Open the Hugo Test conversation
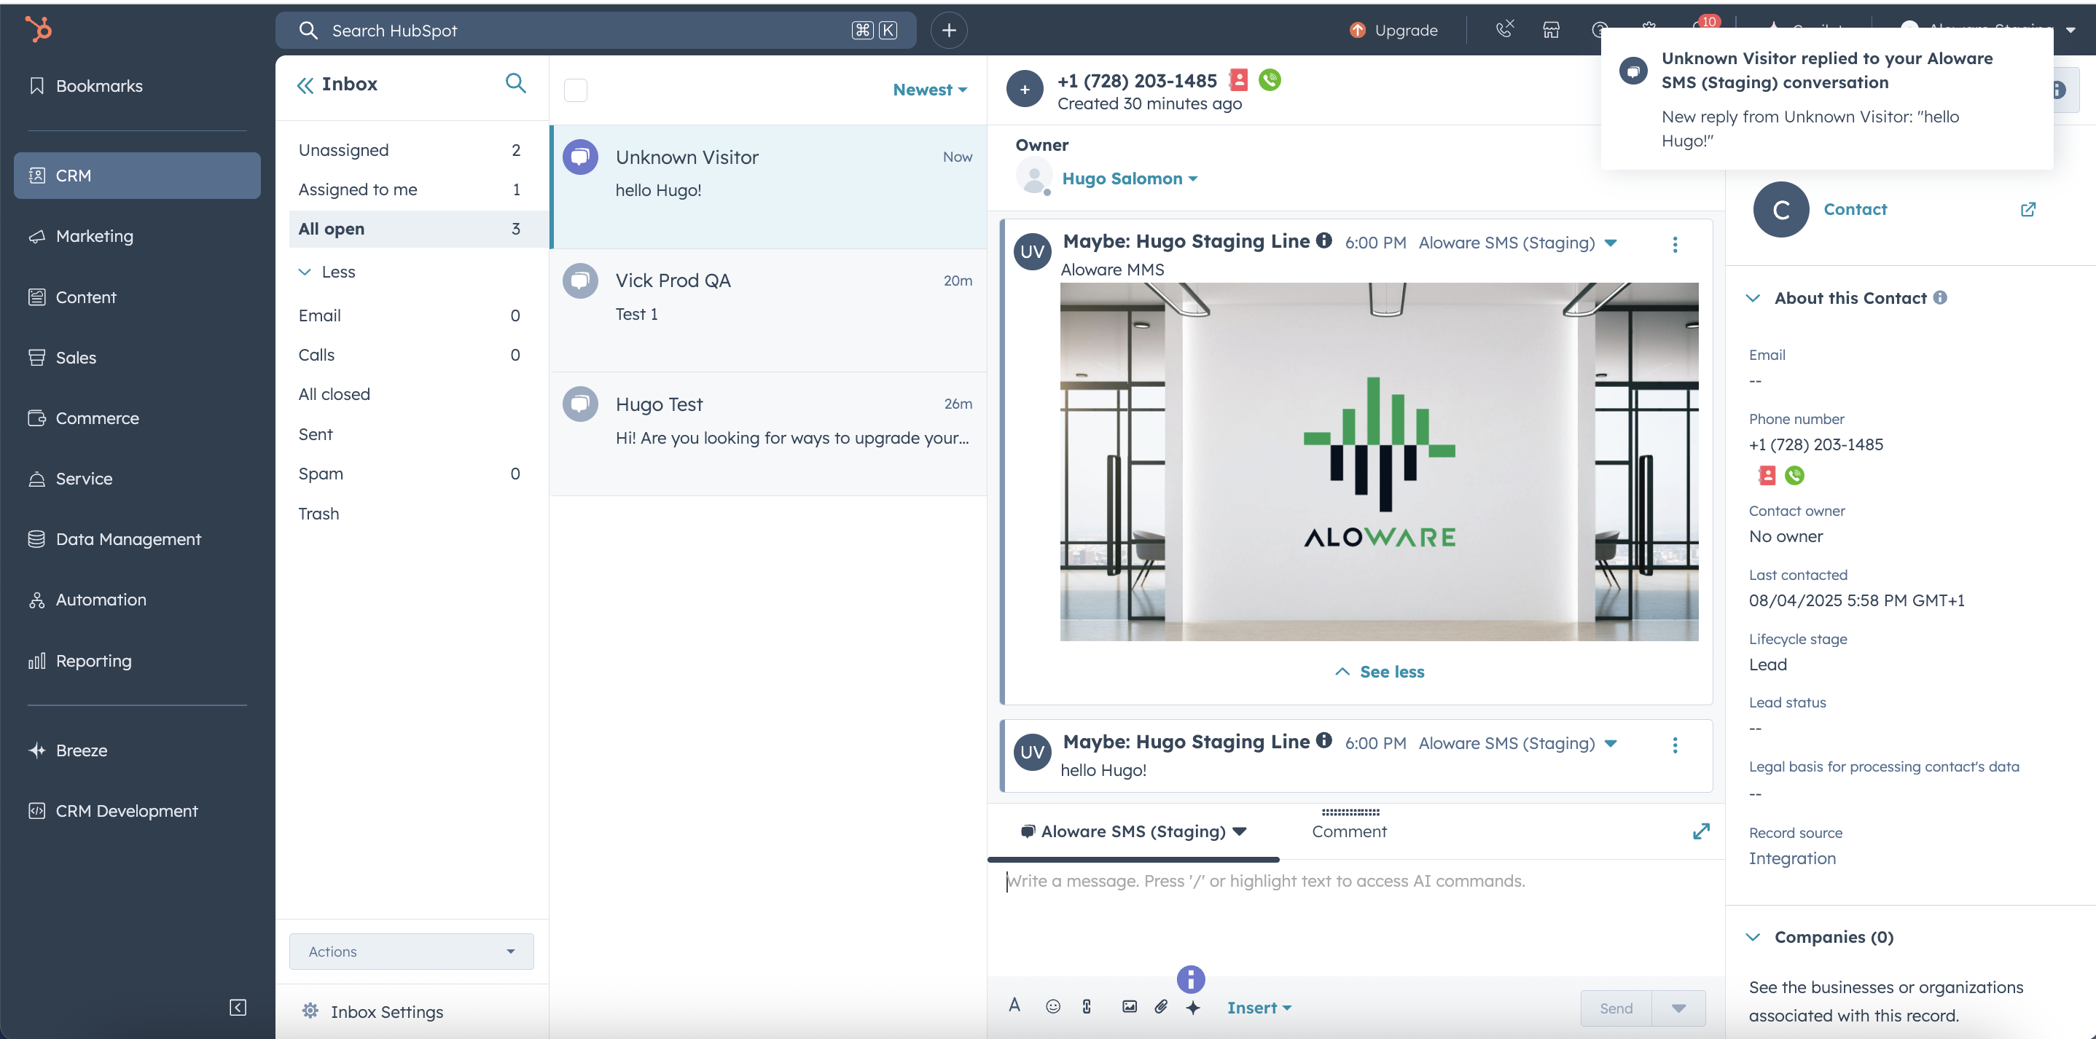 point(769,434)
